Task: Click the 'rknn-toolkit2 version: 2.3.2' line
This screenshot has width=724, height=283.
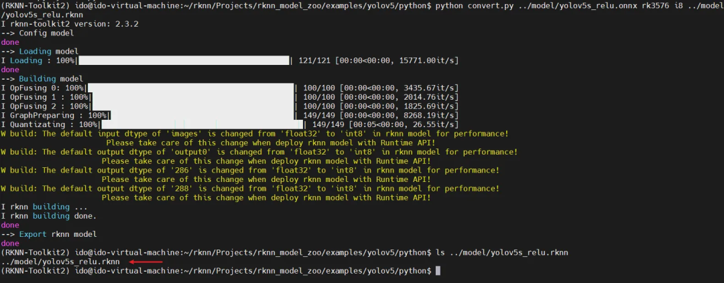Action: pyautogui.click(x=70, y=25)
